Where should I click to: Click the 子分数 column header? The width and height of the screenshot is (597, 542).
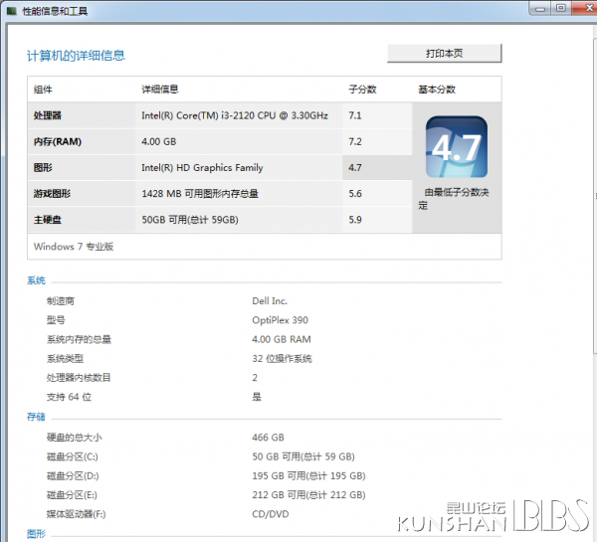(362, 90)
